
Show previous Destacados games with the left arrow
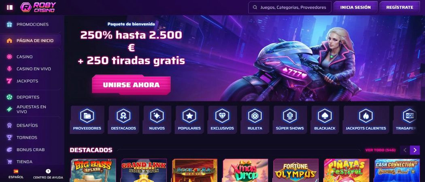coord(405,150)
